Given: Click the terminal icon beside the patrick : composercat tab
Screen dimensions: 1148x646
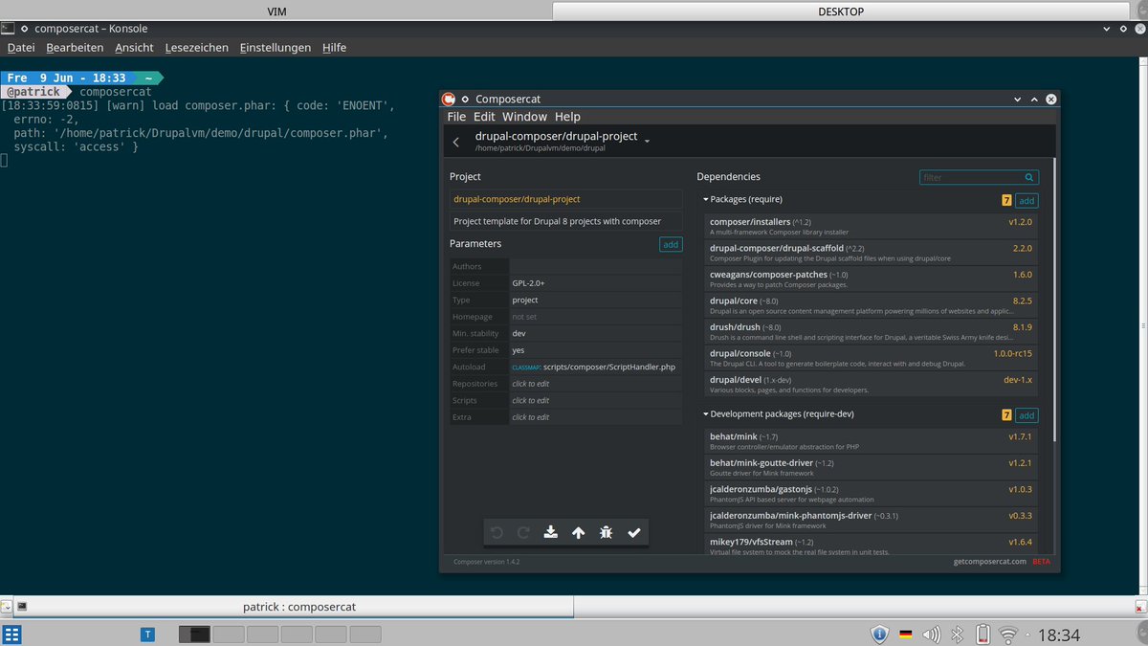Looking at the screenshot, I should tap(22, 606).
